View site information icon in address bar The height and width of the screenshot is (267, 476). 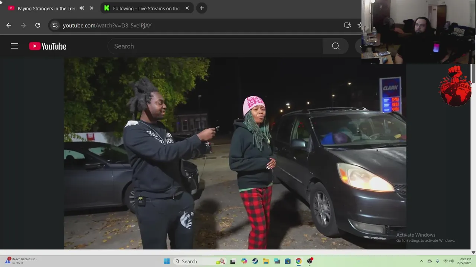click(x=55, y=25)
